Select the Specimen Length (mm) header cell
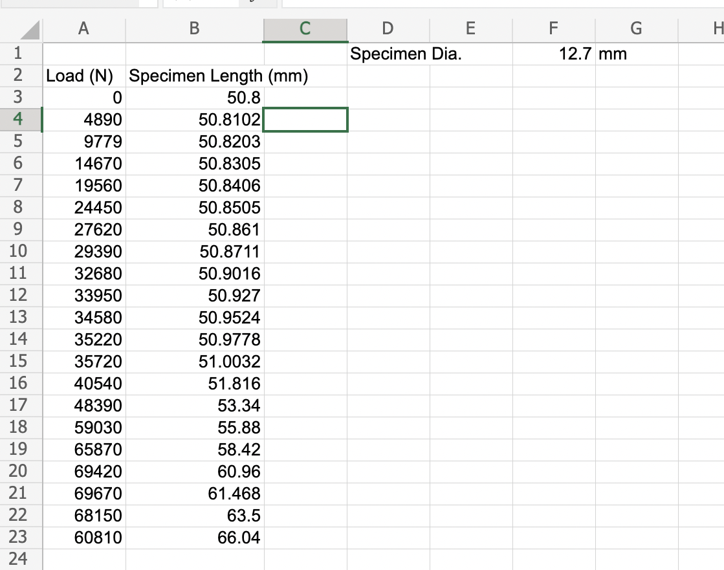Viewport: 724px width, 570px height. coord(194,76)
